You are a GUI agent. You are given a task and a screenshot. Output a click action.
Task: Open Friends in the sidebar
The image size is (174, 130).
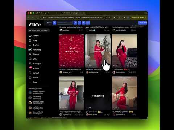34,54
